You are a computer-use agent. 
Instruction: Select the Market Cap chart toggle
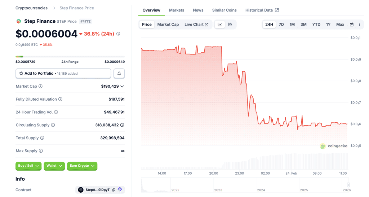point(168,25)
